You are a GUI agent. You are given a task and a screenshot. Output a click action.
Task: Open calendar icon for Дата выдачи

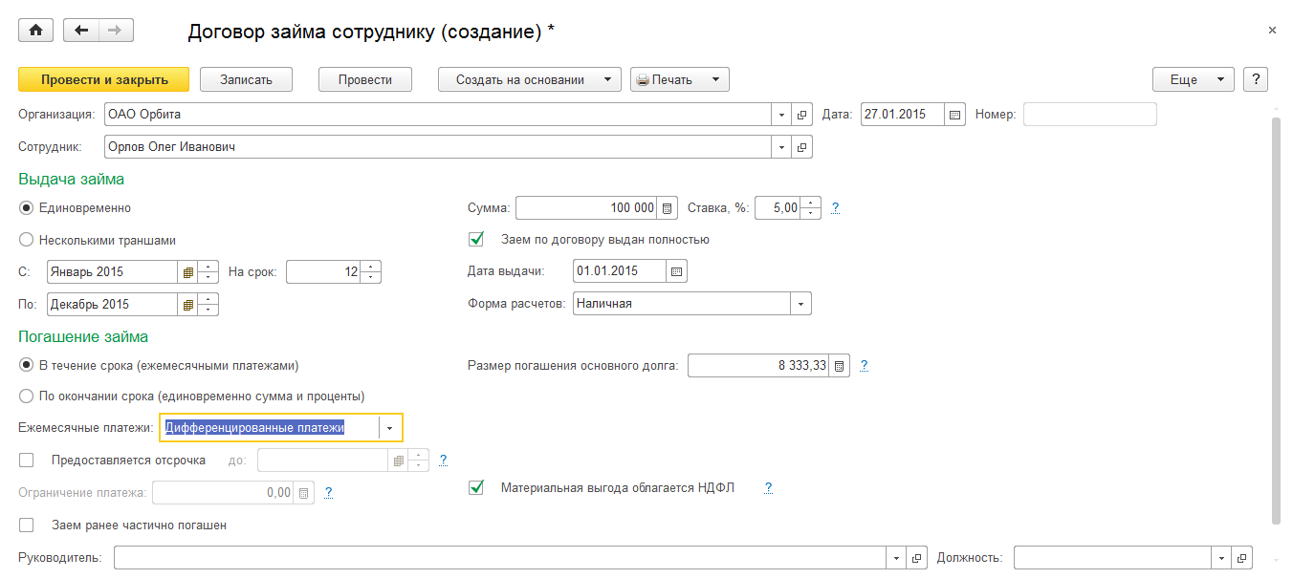click(677, 271)
